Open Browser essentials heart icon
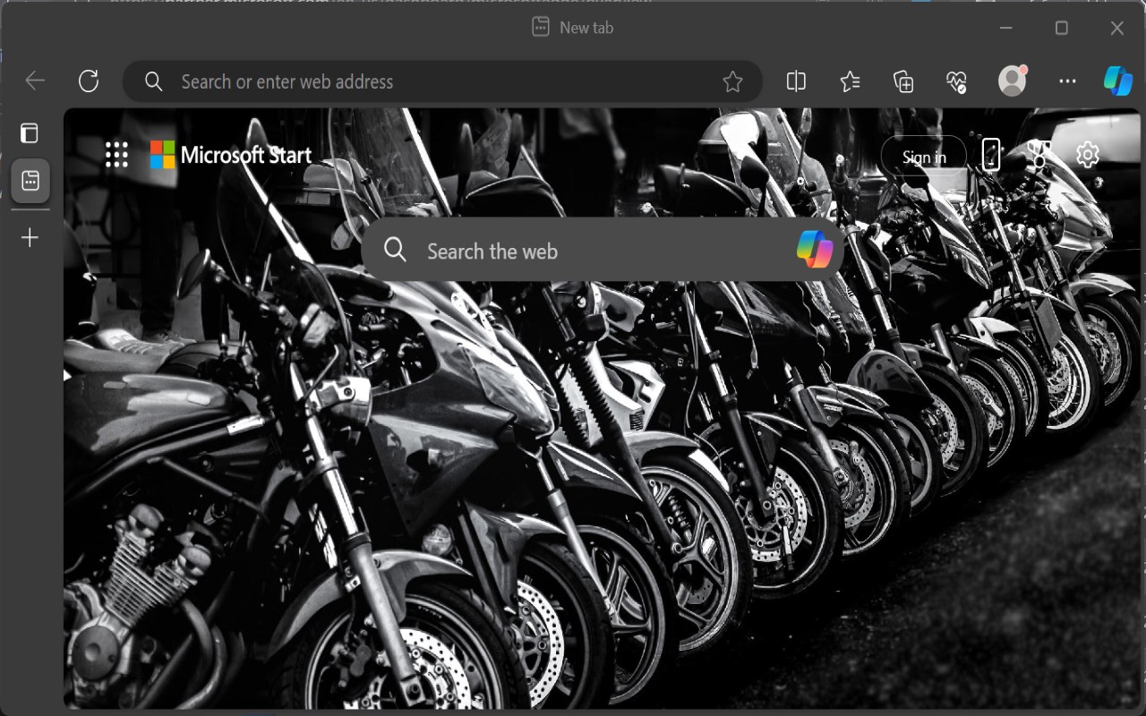This screenshot has height=716, width=1146. click(957, 81)
